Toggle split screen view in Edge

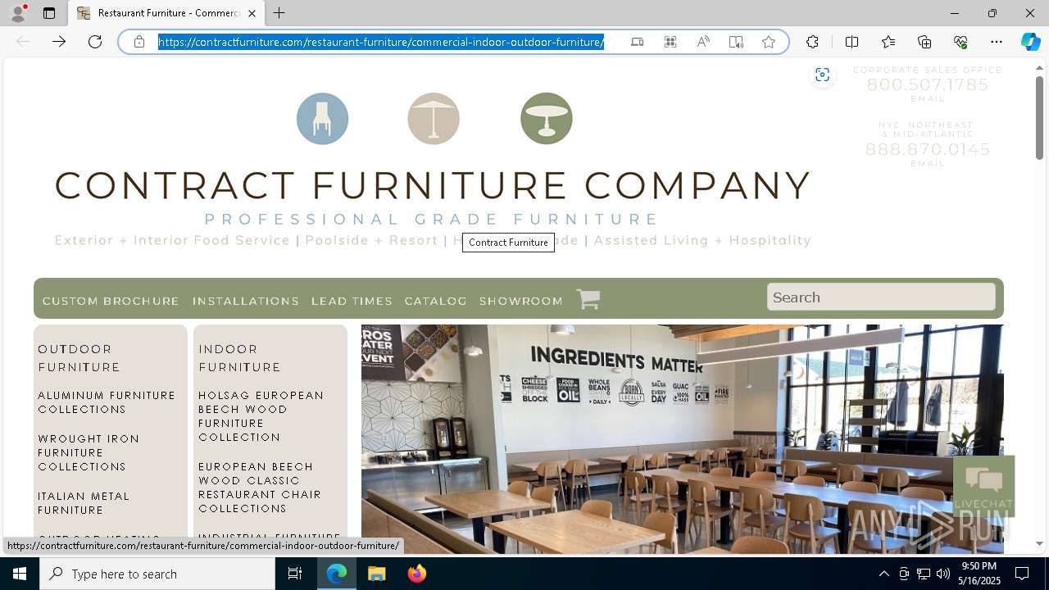pyautogui.click(x=851, y=42)
